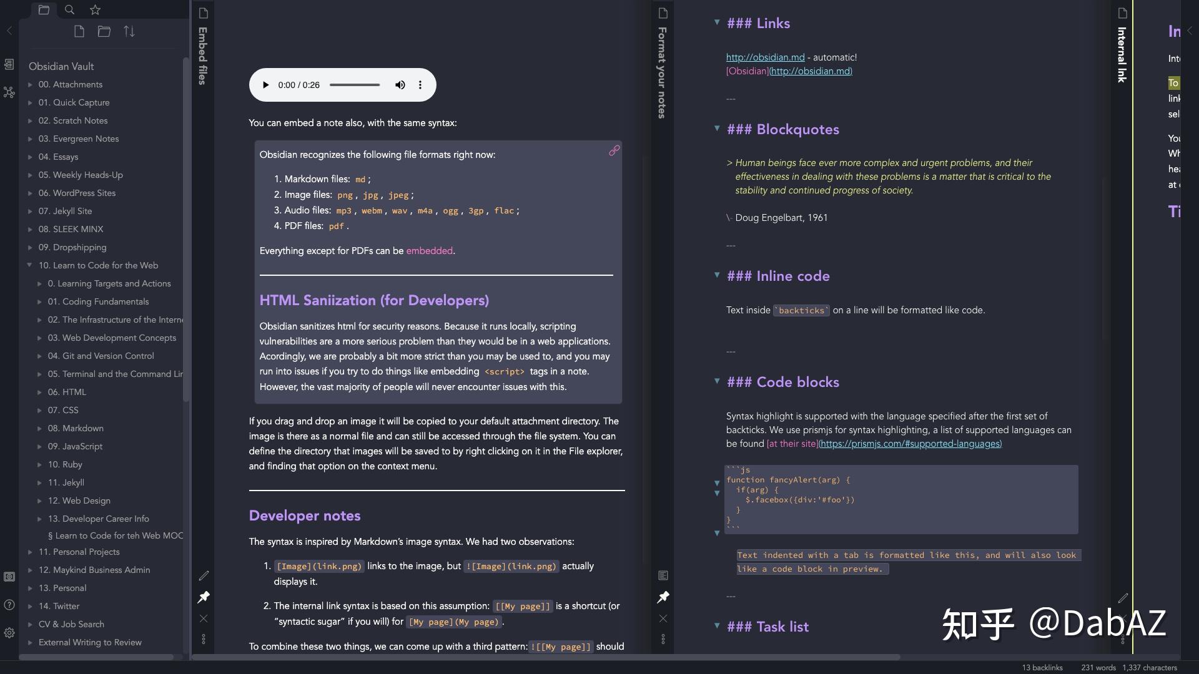The height and width of the screenshot is (674, 1199).
Task: Open the help icon
Action: [9, 604]
